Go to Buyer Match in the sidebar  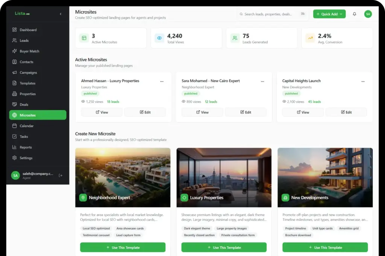coord(29,51)
